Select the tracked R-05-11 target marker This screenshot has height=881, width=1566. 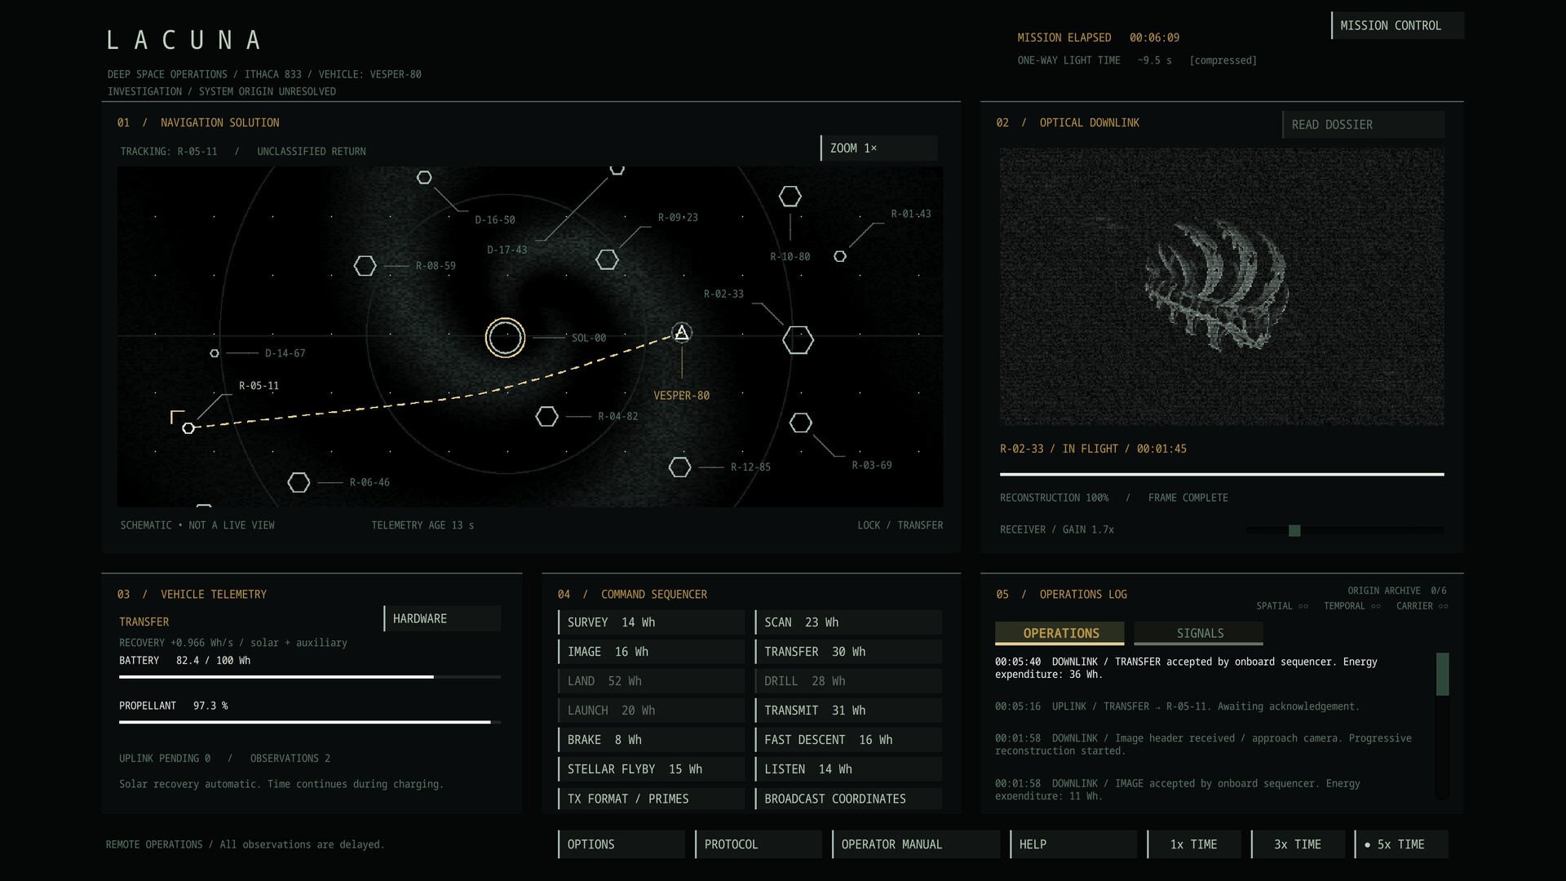[188, 428]
